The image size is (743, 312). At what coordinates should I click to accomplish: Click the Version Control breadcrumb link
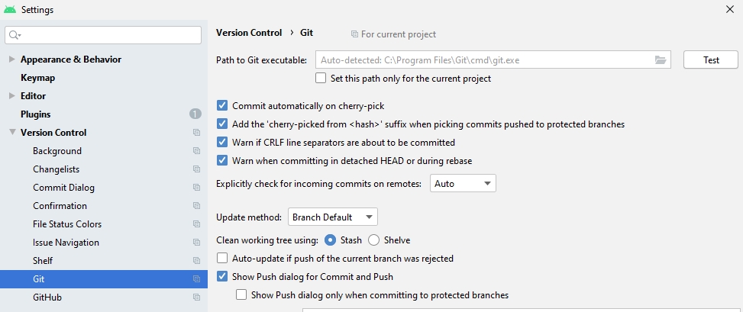249,33
